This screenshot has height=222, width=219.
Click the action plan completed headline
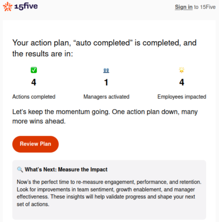[x=104, y=48]
